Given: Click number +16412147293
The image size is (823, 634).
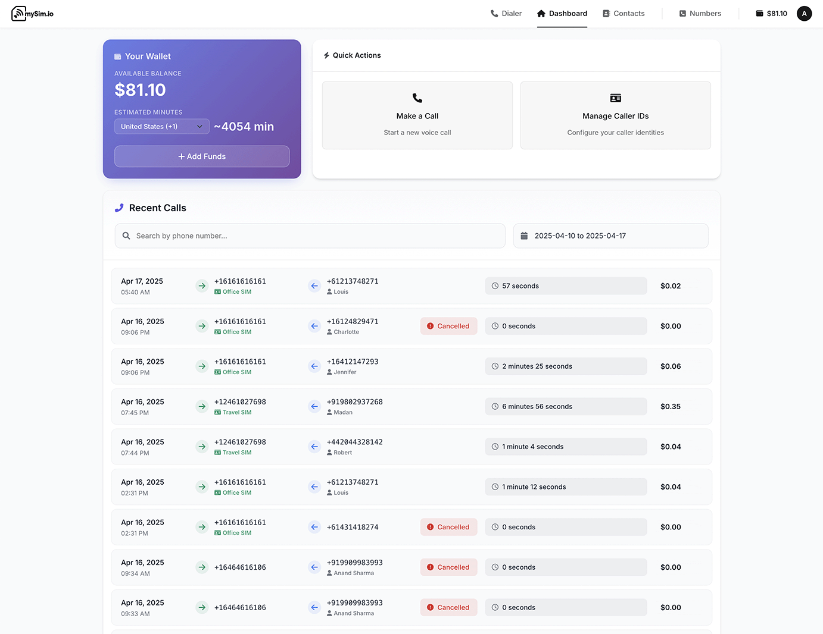Looking at the screenshot, I should 353,362.
